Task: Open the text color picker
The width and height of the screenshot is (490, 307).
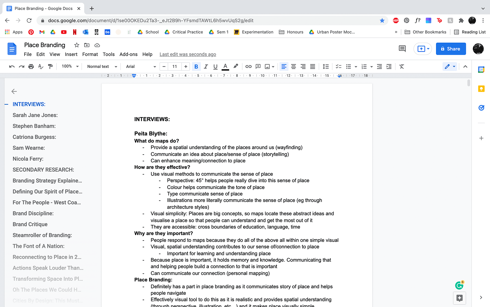Action: 225,67
